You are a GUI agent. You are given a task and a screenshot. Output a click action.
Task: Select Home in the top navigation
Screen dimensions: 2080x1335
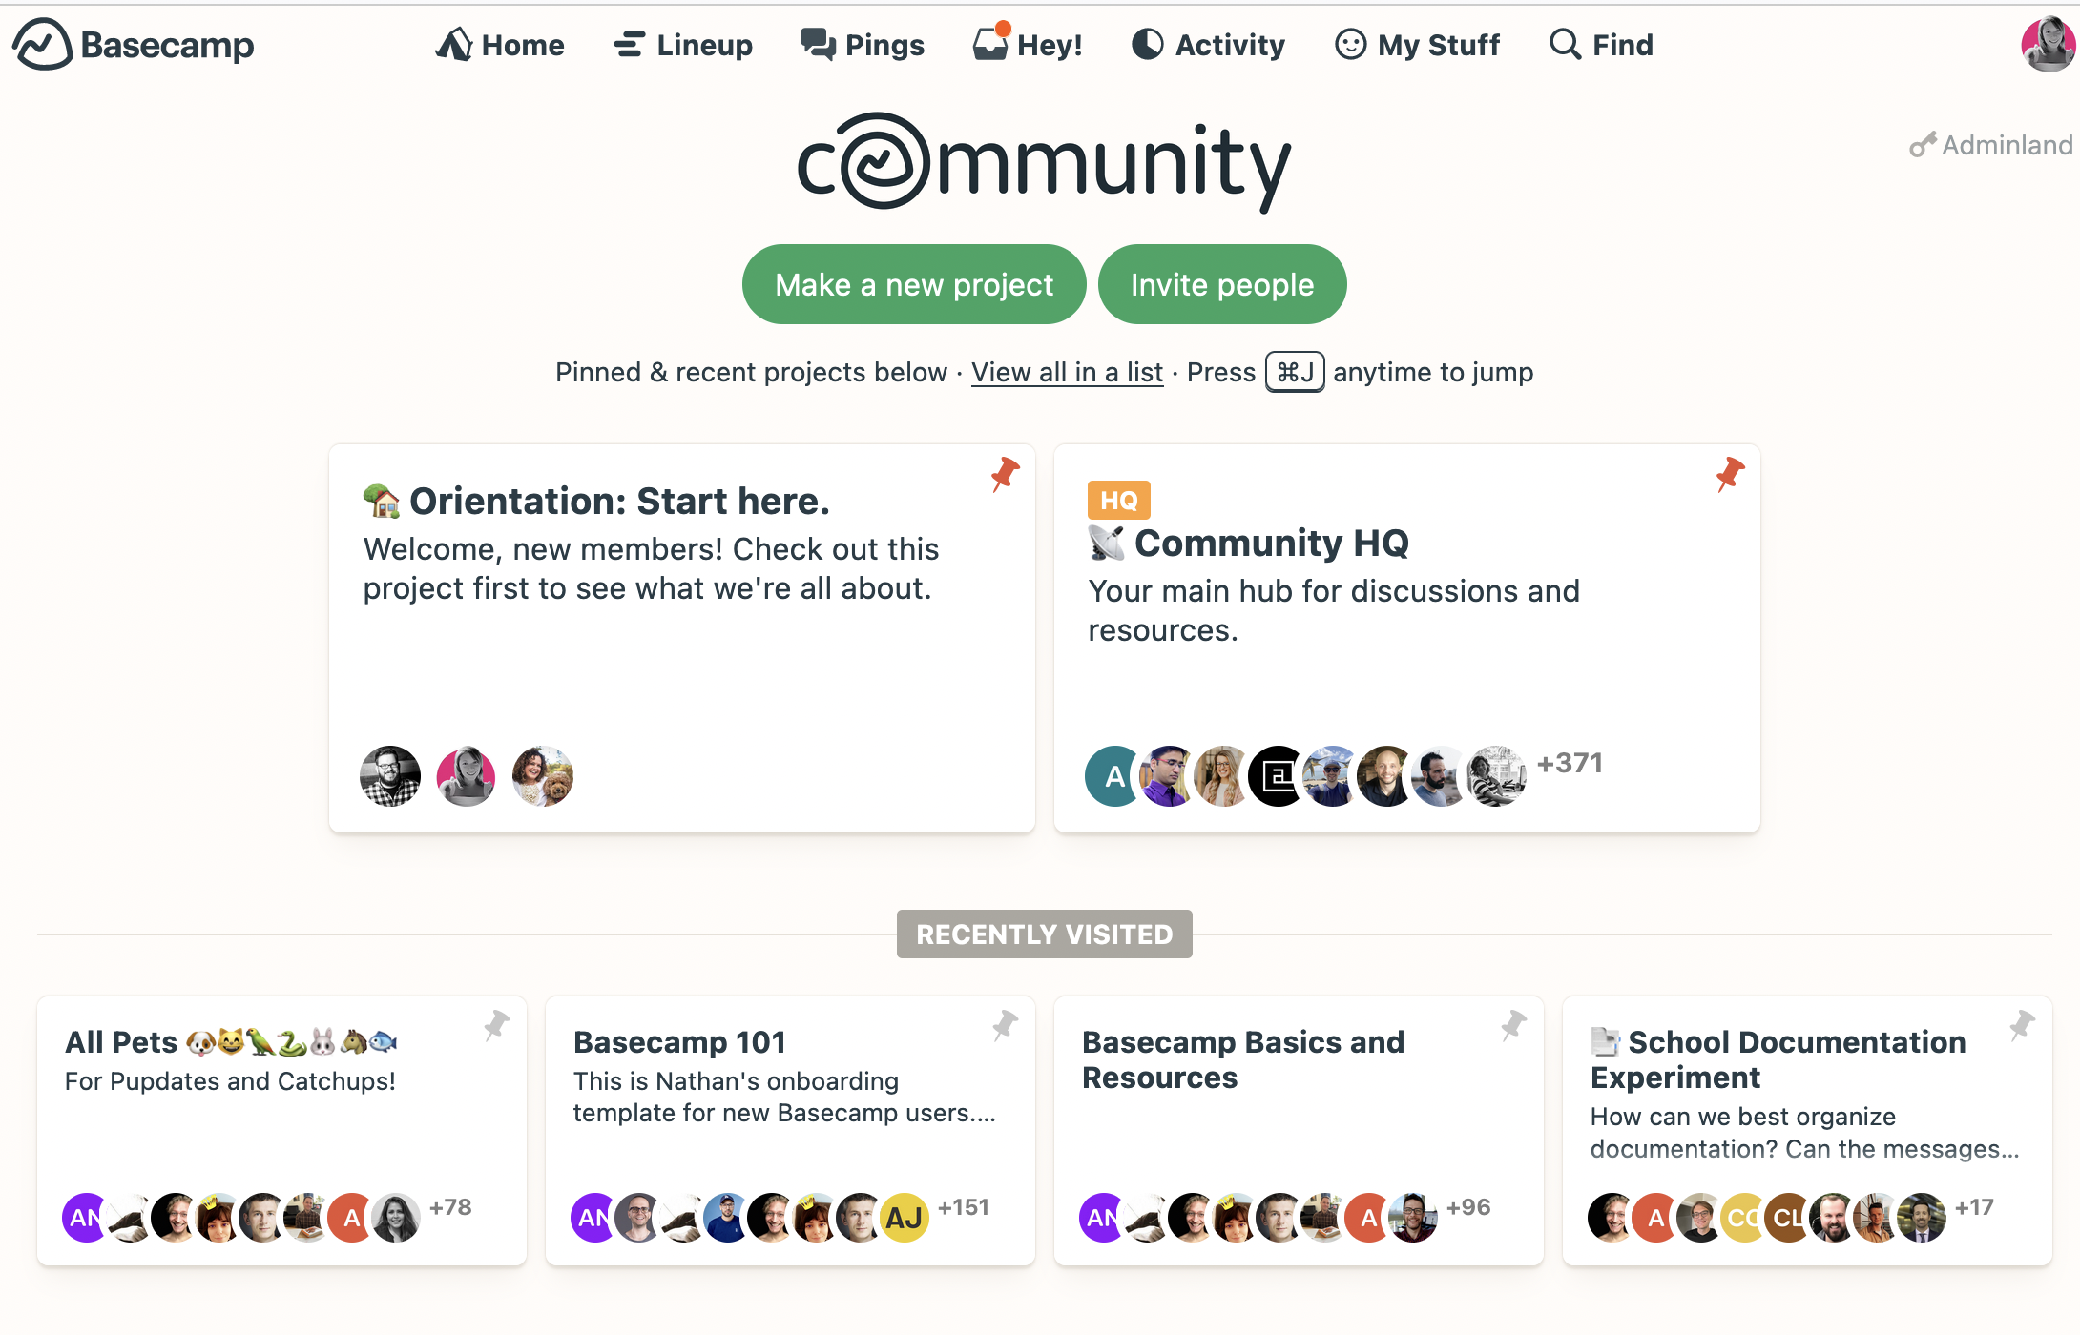click(x=500, y=44)
